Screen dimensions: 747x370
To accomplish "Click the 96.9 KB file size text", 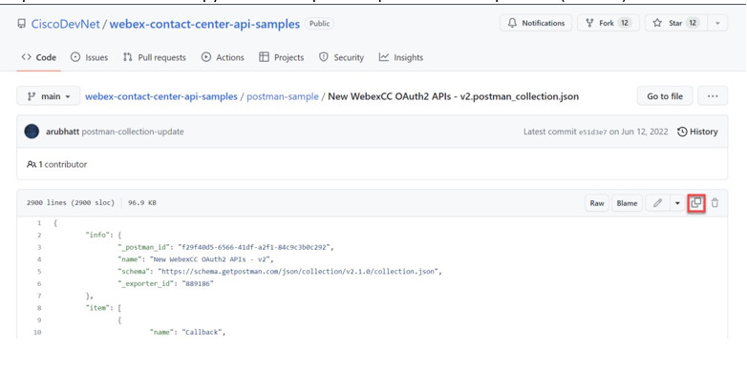I will (142, 203).
